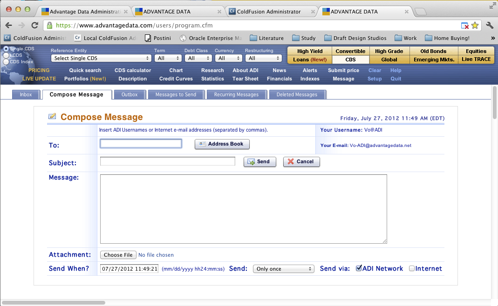Viewport: 498px width, 306px height.
Task: Open the CDS calculator link
Action: coord(133,70)
